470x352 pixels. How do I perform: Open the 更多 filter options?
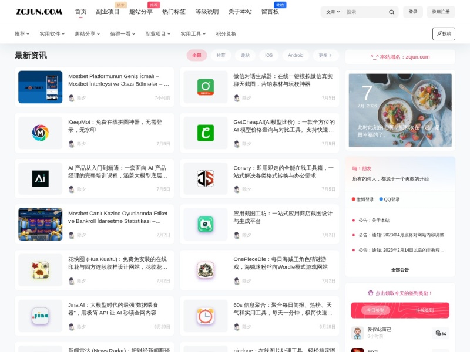[325, 55]
